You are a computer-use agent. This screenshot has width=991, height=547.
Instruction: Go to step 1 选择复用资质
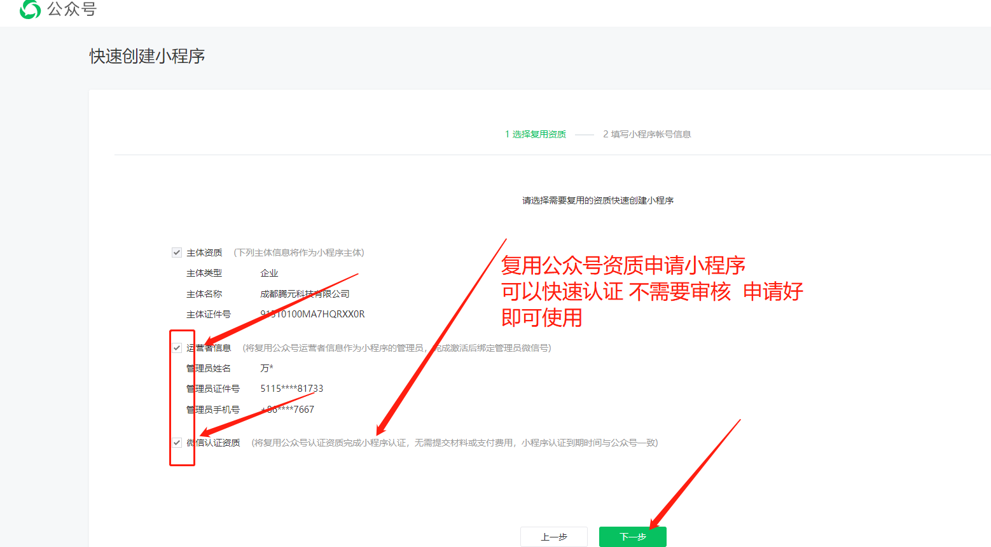536,134
